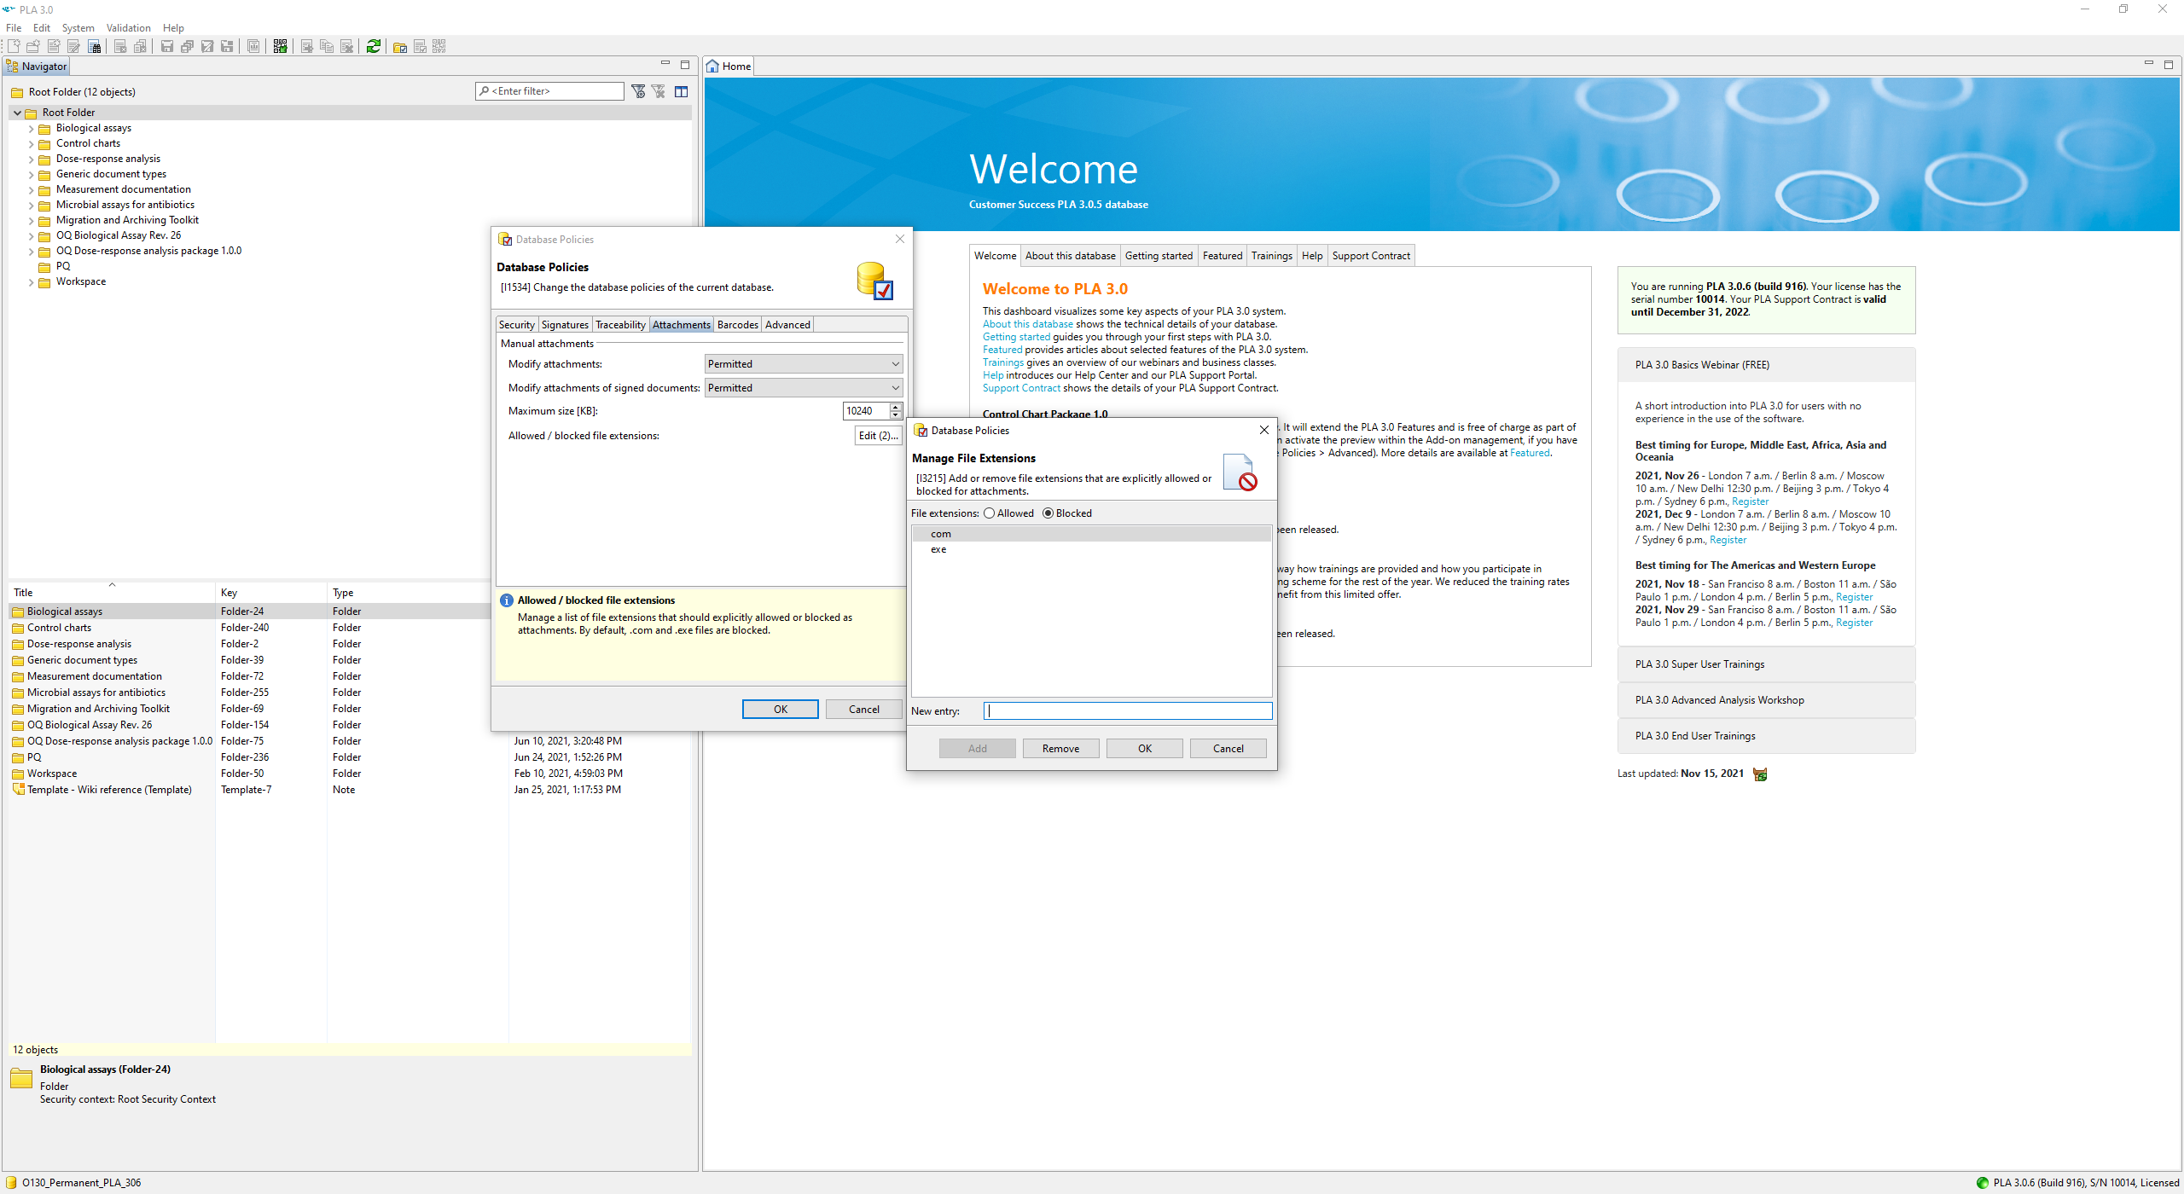Click the black-and-green QR code toolbar icon
This screenshot has height=1194, width=2184.
[x=280, y=46]
